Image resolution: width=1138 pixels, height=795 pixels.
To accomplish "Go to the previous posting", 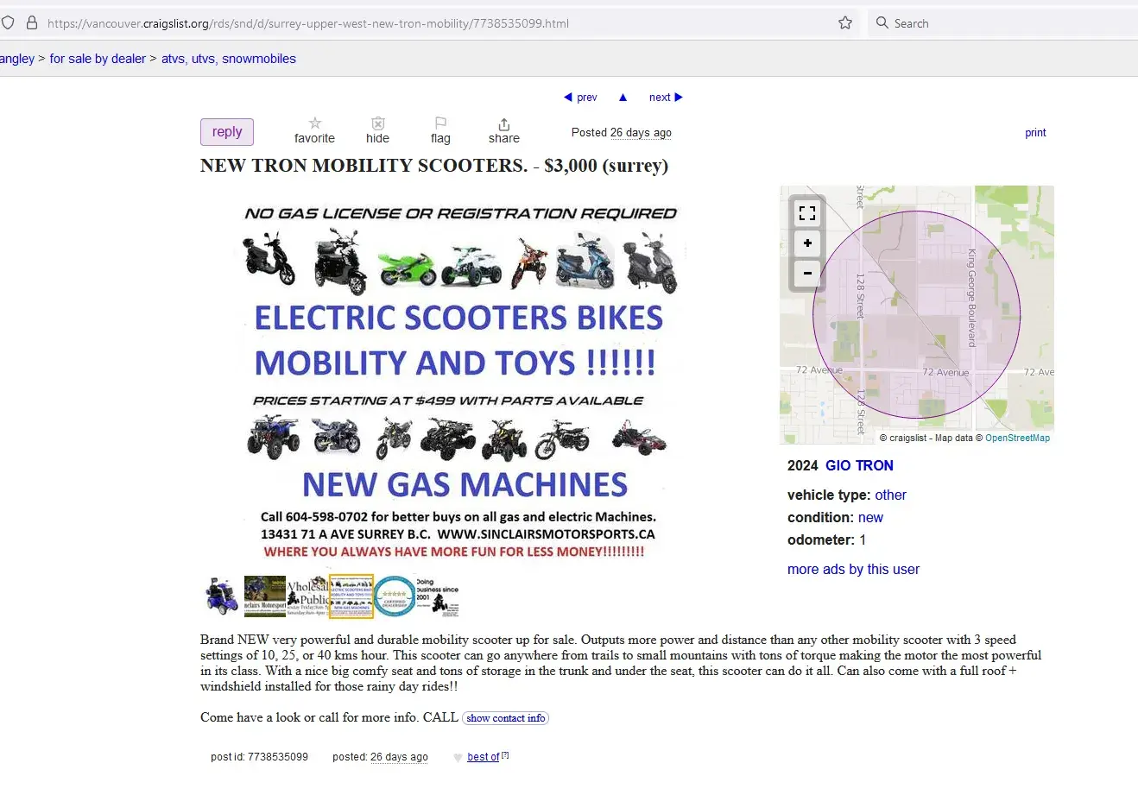I will [x=580, y=98].
